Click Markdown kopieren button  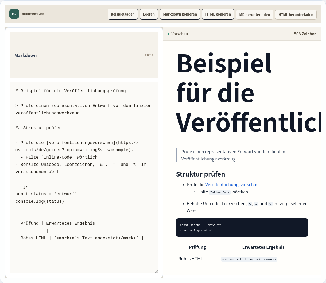180,14
